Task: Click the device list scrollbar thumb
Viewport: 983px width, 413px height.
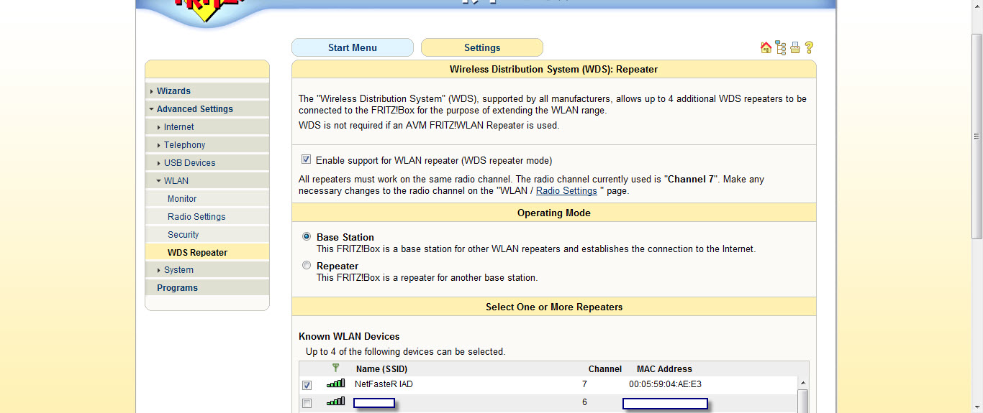Action: (803, 401)
